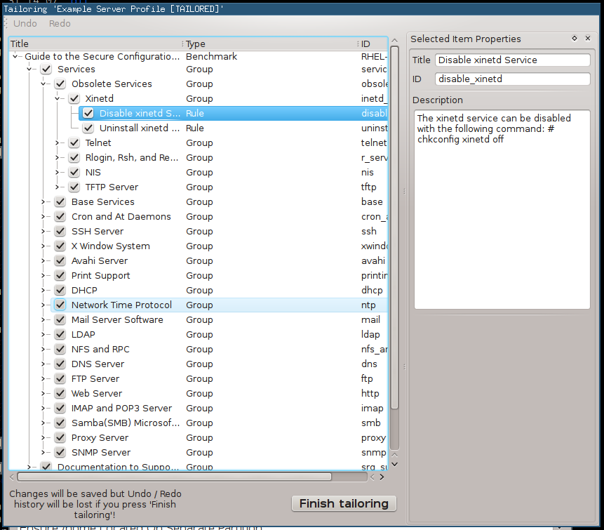Expand the Cron and At Daemons node
The height and width of the screenshot is (530, 604).
43,217
